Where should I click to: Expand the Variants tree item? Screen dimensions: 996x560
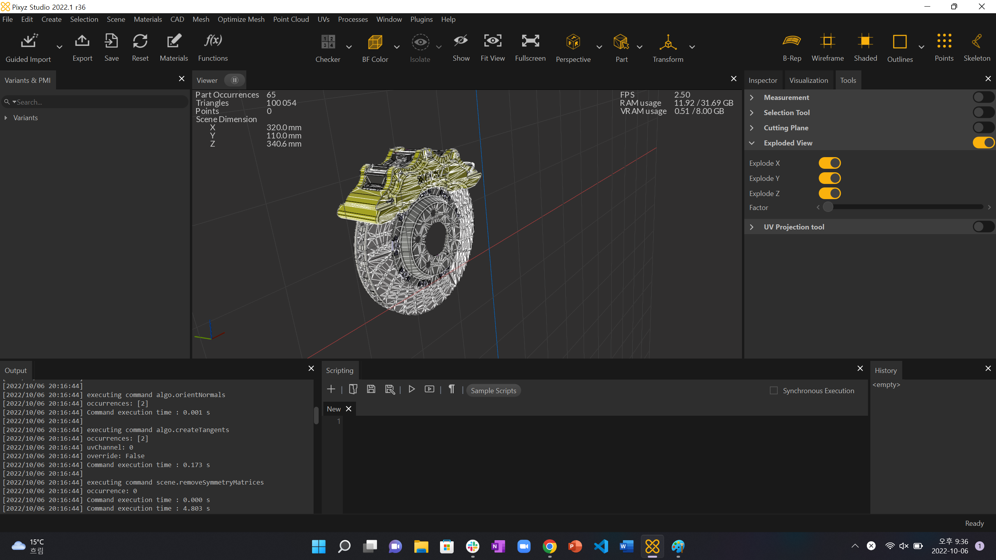[x=6, y=117]
